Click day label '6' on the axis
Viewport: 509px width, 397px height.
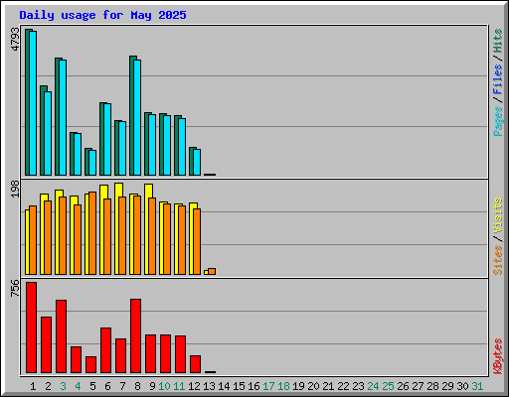[x=107, y=386]
